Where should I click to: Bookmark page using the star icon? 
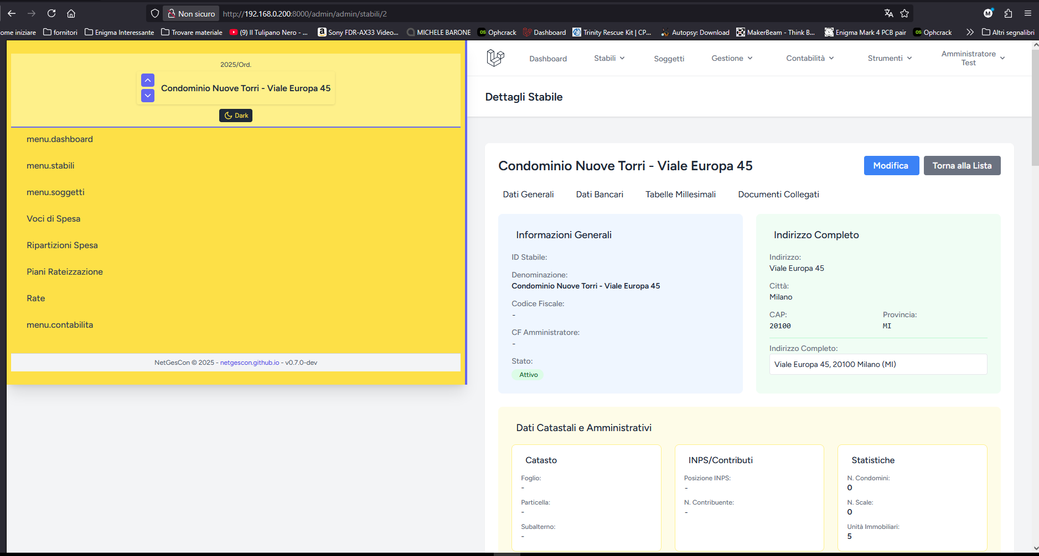pyautogui.click(x=904, y=13)
